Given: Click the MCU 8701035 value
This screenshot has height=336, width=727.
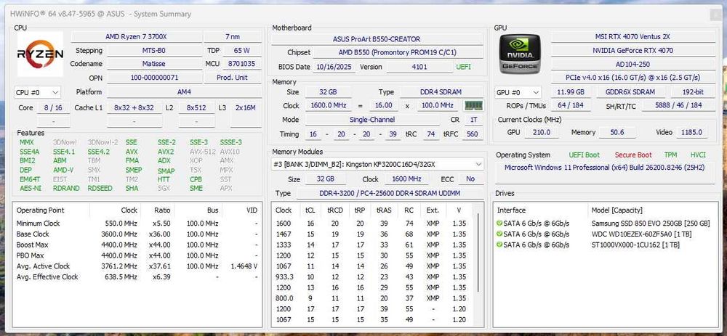Looking at the screenshot, I should click(242, 64).
